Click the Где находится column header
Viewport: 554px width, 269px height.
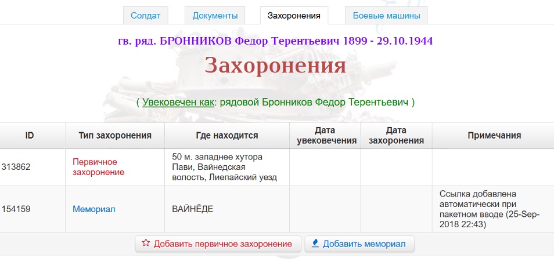coord(227,136)
